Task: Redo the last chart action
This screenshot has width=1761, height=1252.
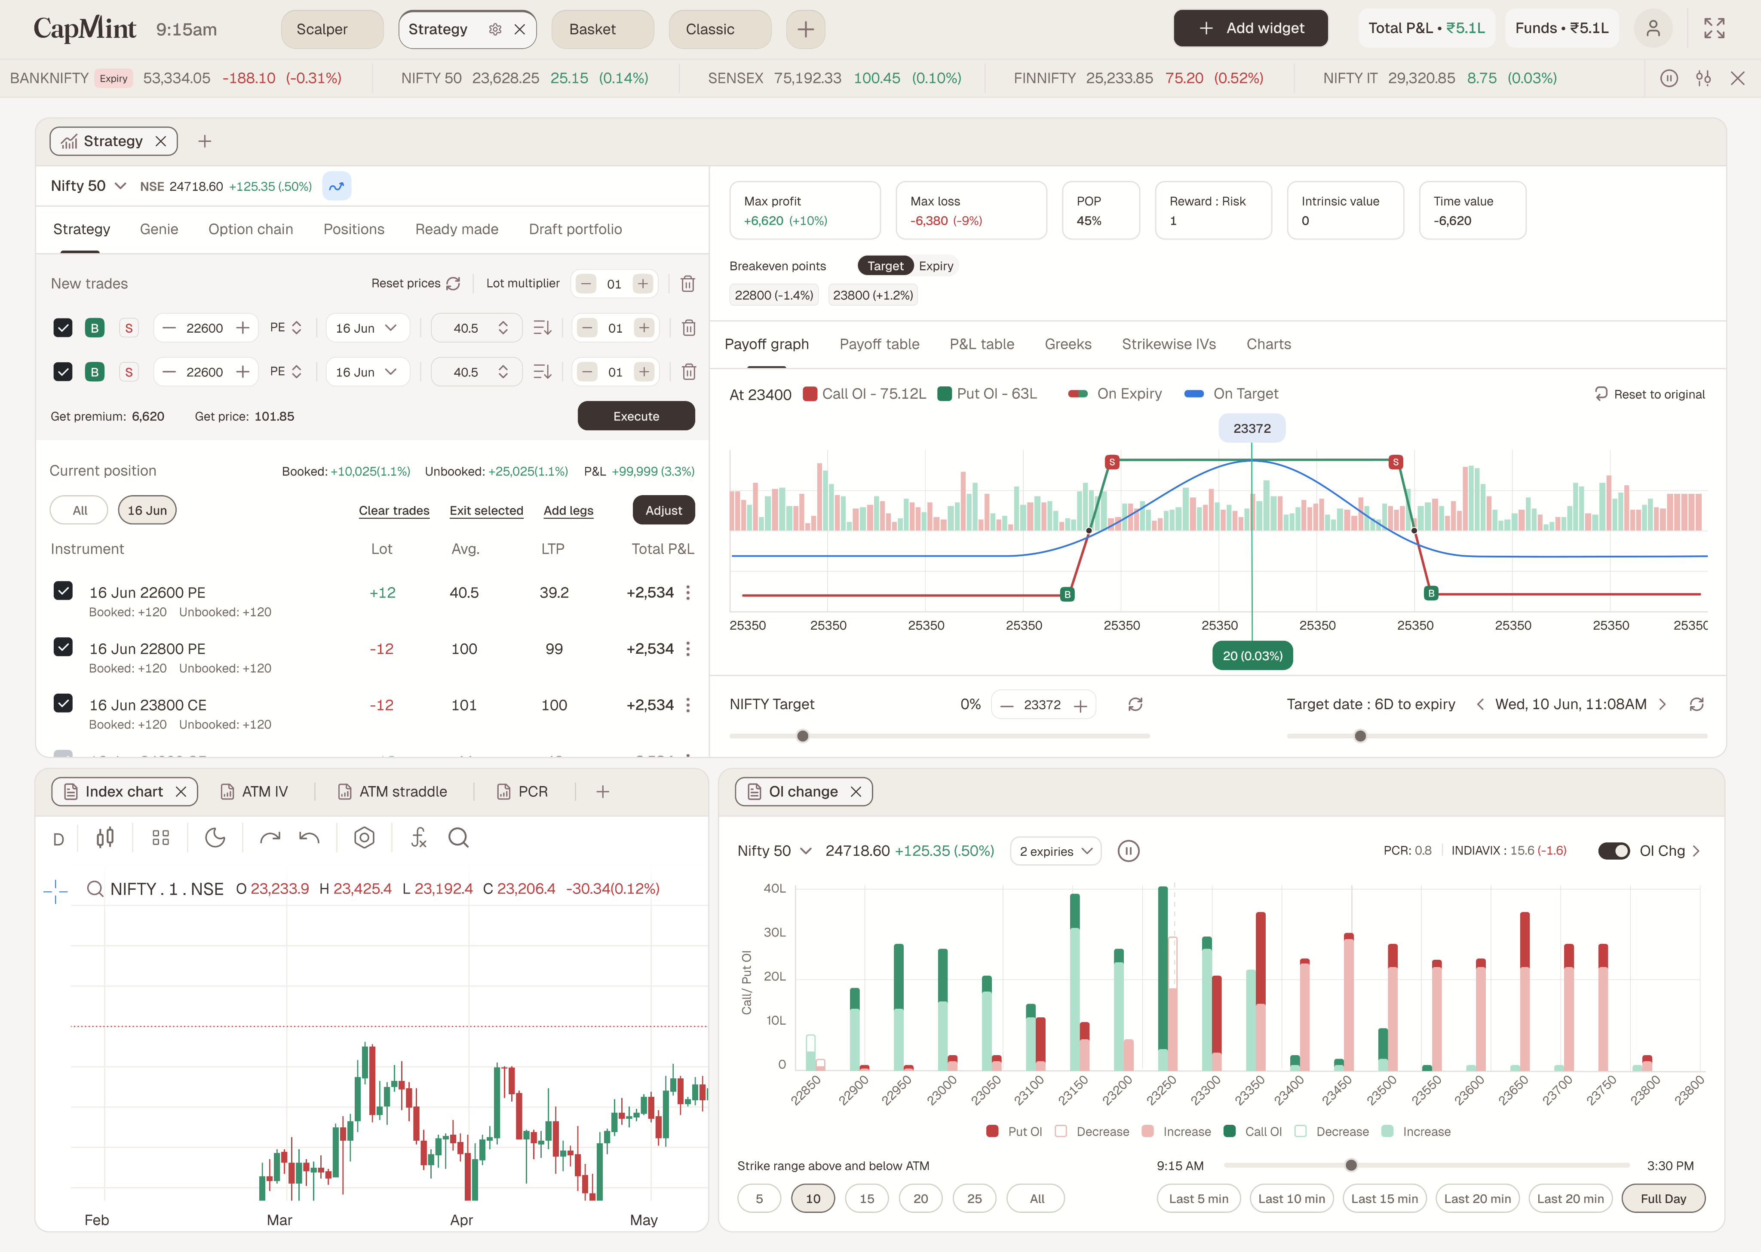Action: (x=270, y=838)
